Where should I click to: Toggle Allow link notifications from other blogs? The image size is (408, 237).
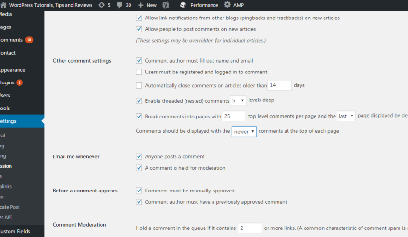(x=139, y=18)
